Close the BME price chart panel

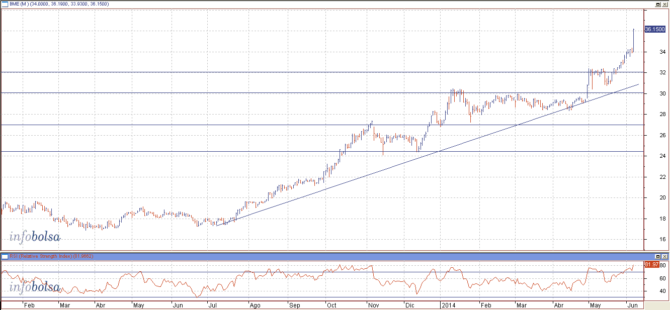[665, 4]
